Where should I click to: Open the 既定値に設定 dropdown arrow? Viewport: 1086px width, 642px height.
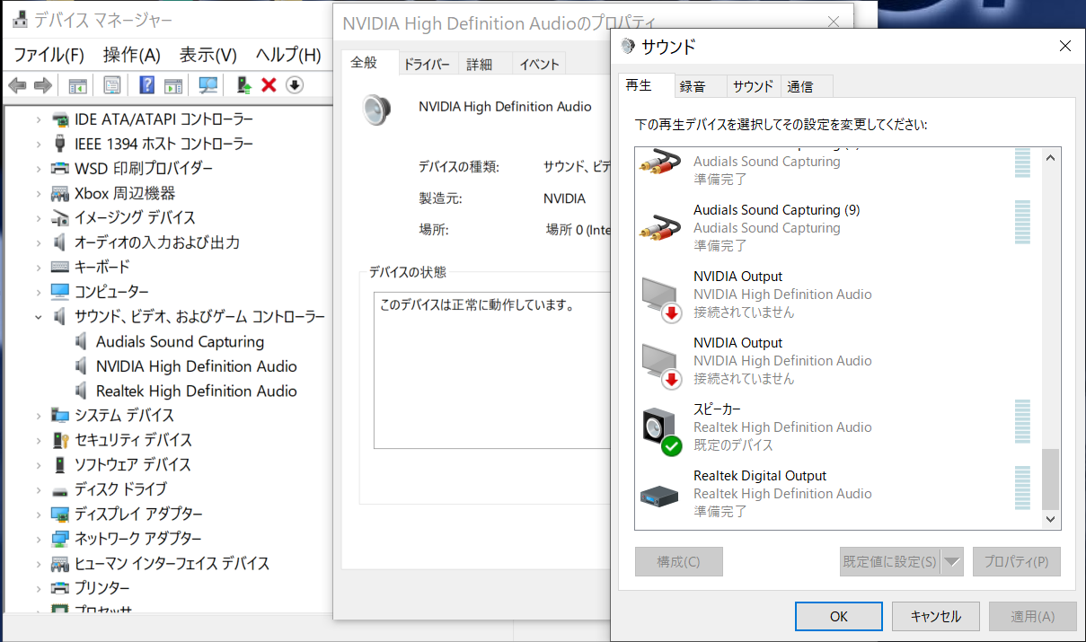(x=953, y=562)
